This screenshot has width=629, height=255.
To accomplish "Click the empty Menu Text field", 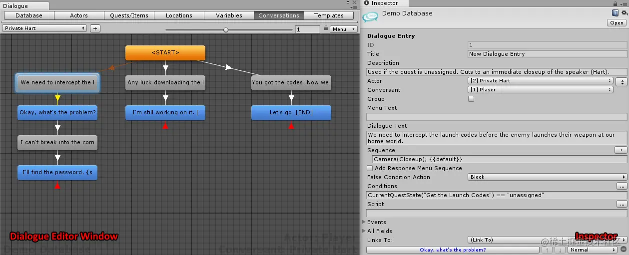I will tap(497, 117).
